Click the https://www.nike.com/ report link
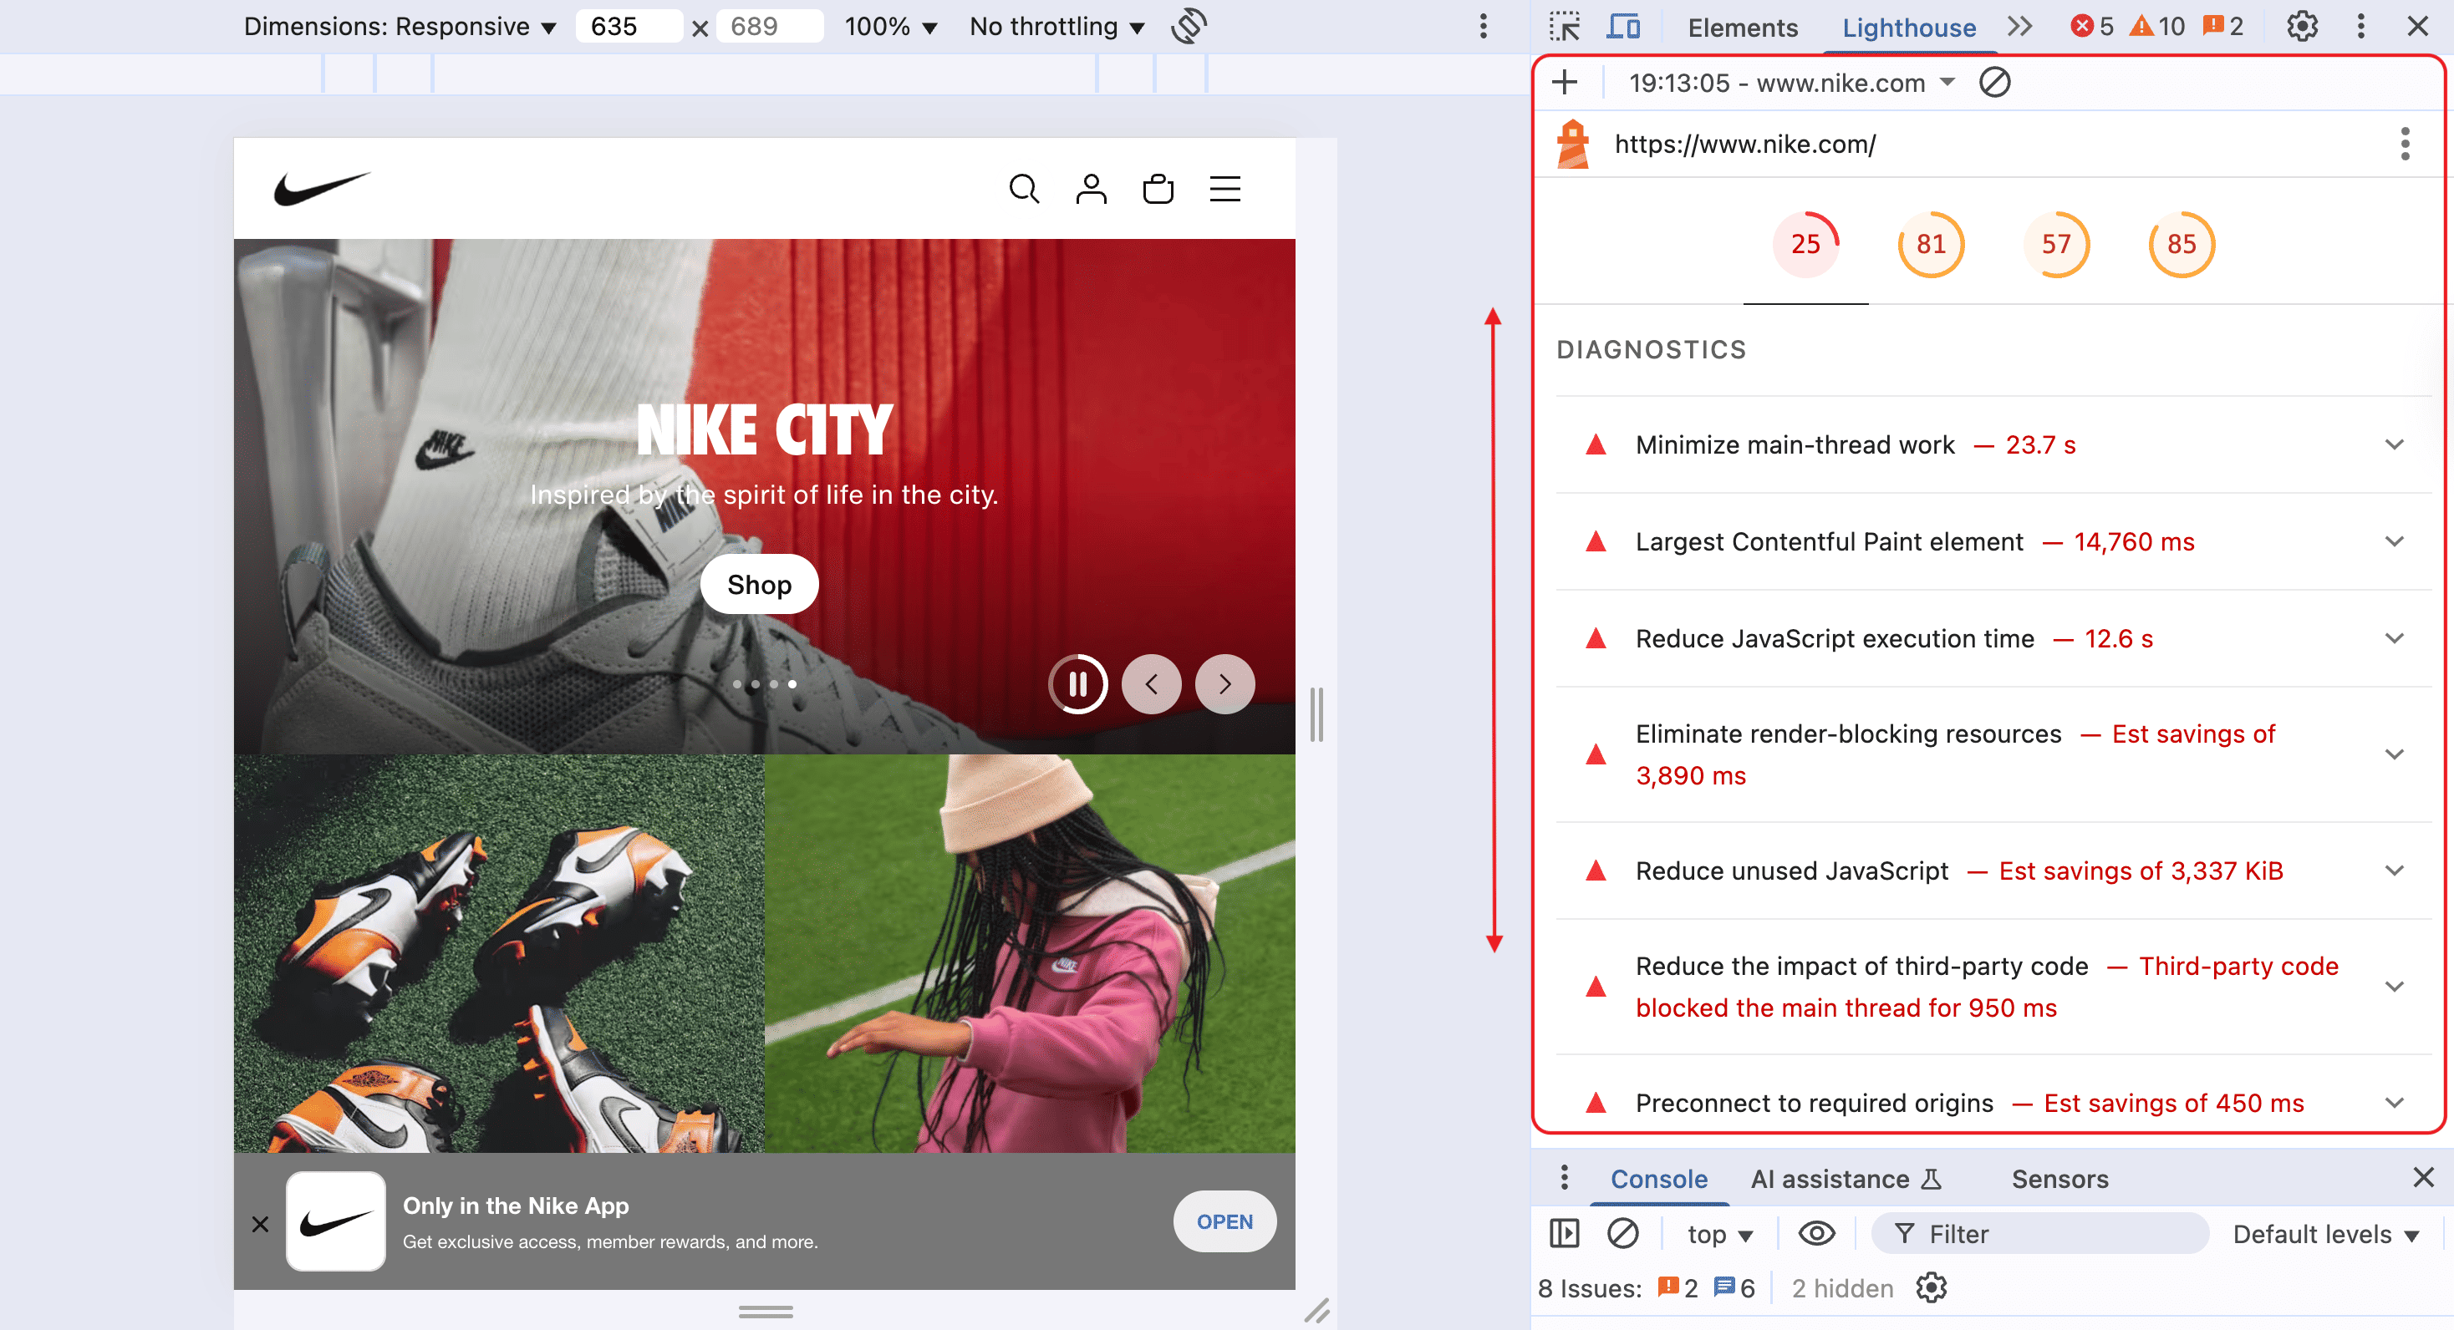The width and height of the screenshot is (2454, 1330). (x=1745, y=144)
